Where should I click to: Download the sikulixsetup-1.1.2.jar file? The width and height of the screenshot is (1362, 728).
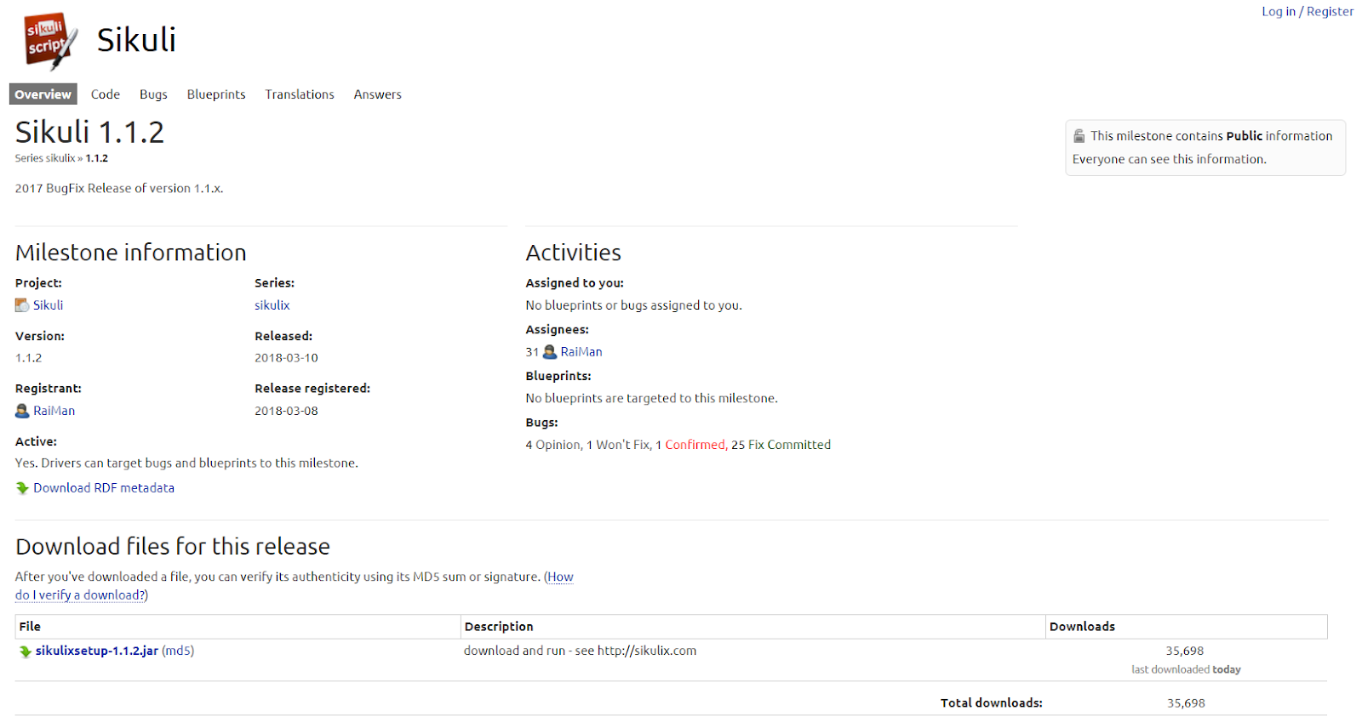97,651
